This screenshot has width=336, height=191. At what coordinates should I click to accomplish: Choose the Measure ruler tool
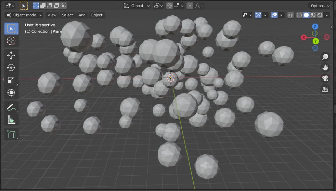point(11,120)
